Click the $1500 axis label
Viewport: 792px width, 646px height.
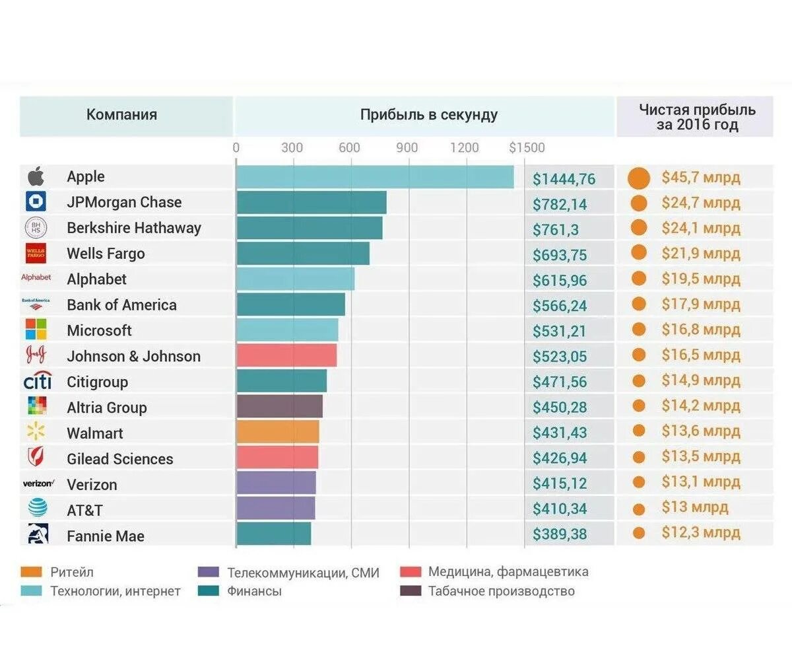(x=527, y=148)
